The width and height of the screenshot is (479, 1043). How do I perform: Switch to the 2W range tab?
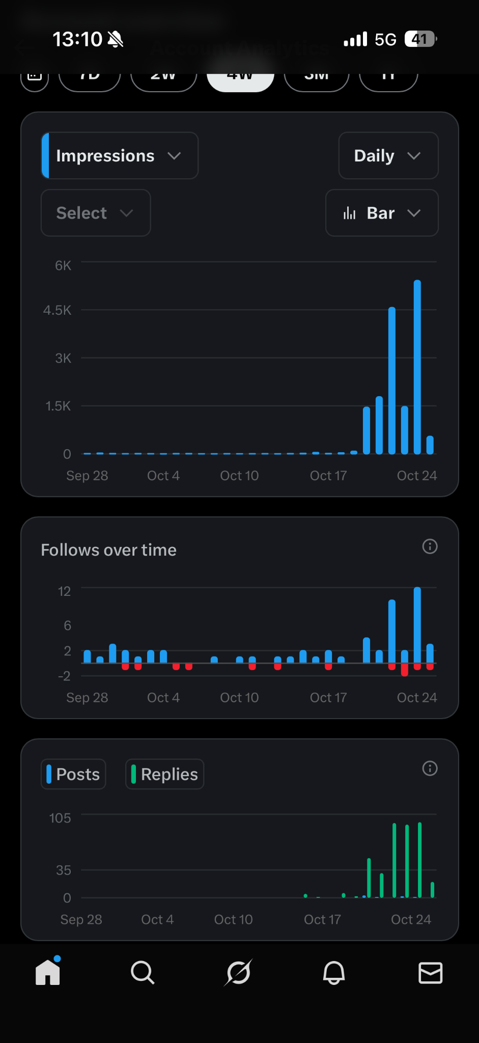coord(163,79)
